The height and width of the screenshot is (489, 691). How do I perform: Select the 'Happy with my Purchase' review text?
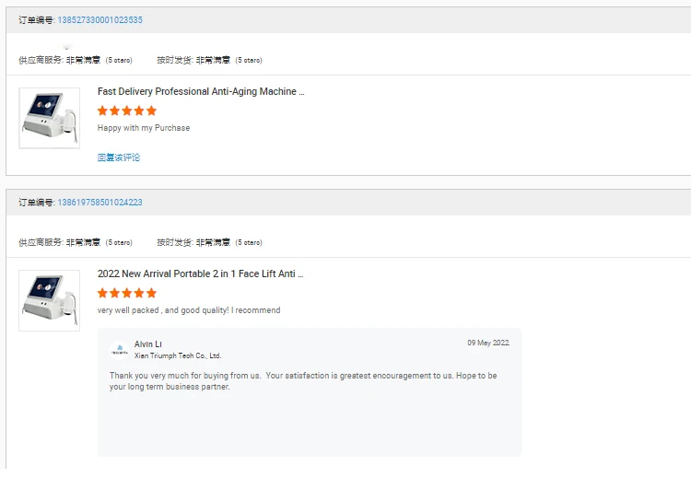tap(144, 128)
